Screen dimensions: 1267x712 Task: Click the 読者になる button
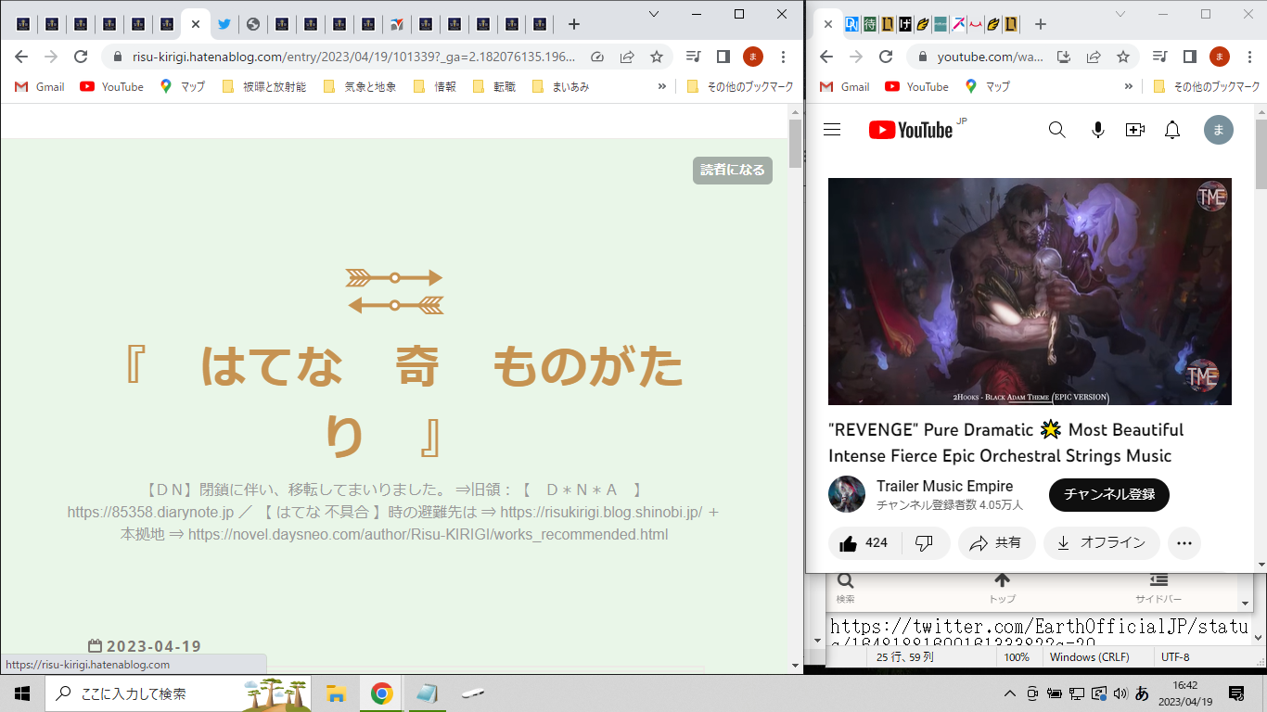click(x=733, y=171)
